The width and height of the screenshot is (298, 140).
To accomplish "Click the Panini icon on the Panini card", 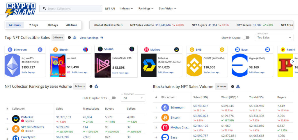I will coord(283,50).
